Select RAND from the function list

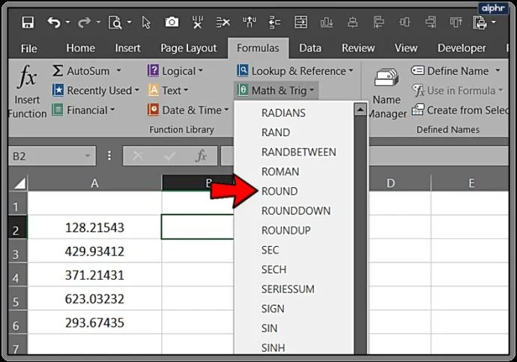[x=294, y=132]
